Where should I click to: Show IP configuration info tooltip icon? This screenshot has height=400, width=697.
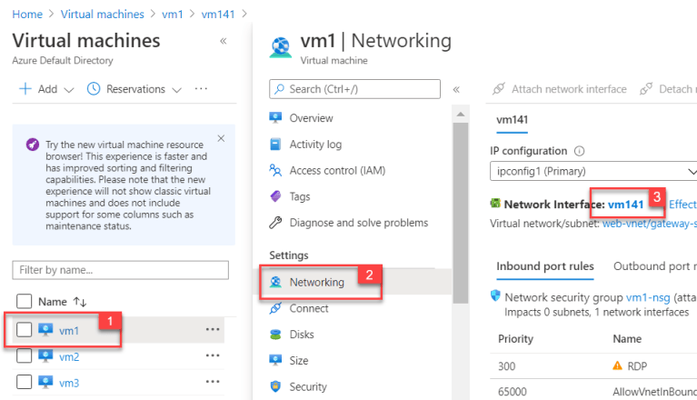(x=579, y=151)
